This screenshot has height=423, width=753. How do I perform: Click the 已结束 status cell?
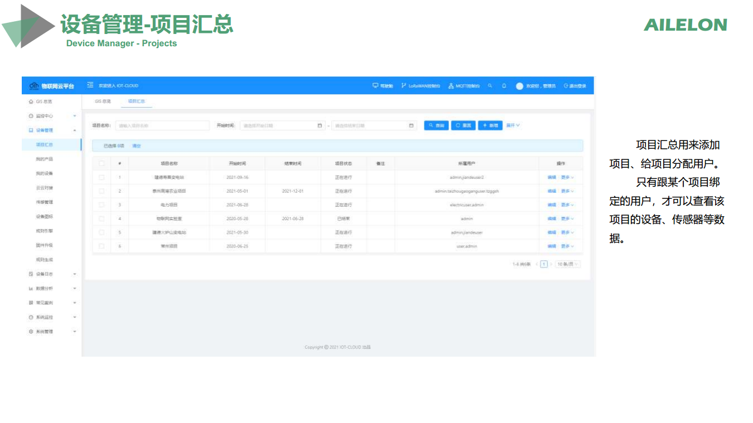pos(344,218)
